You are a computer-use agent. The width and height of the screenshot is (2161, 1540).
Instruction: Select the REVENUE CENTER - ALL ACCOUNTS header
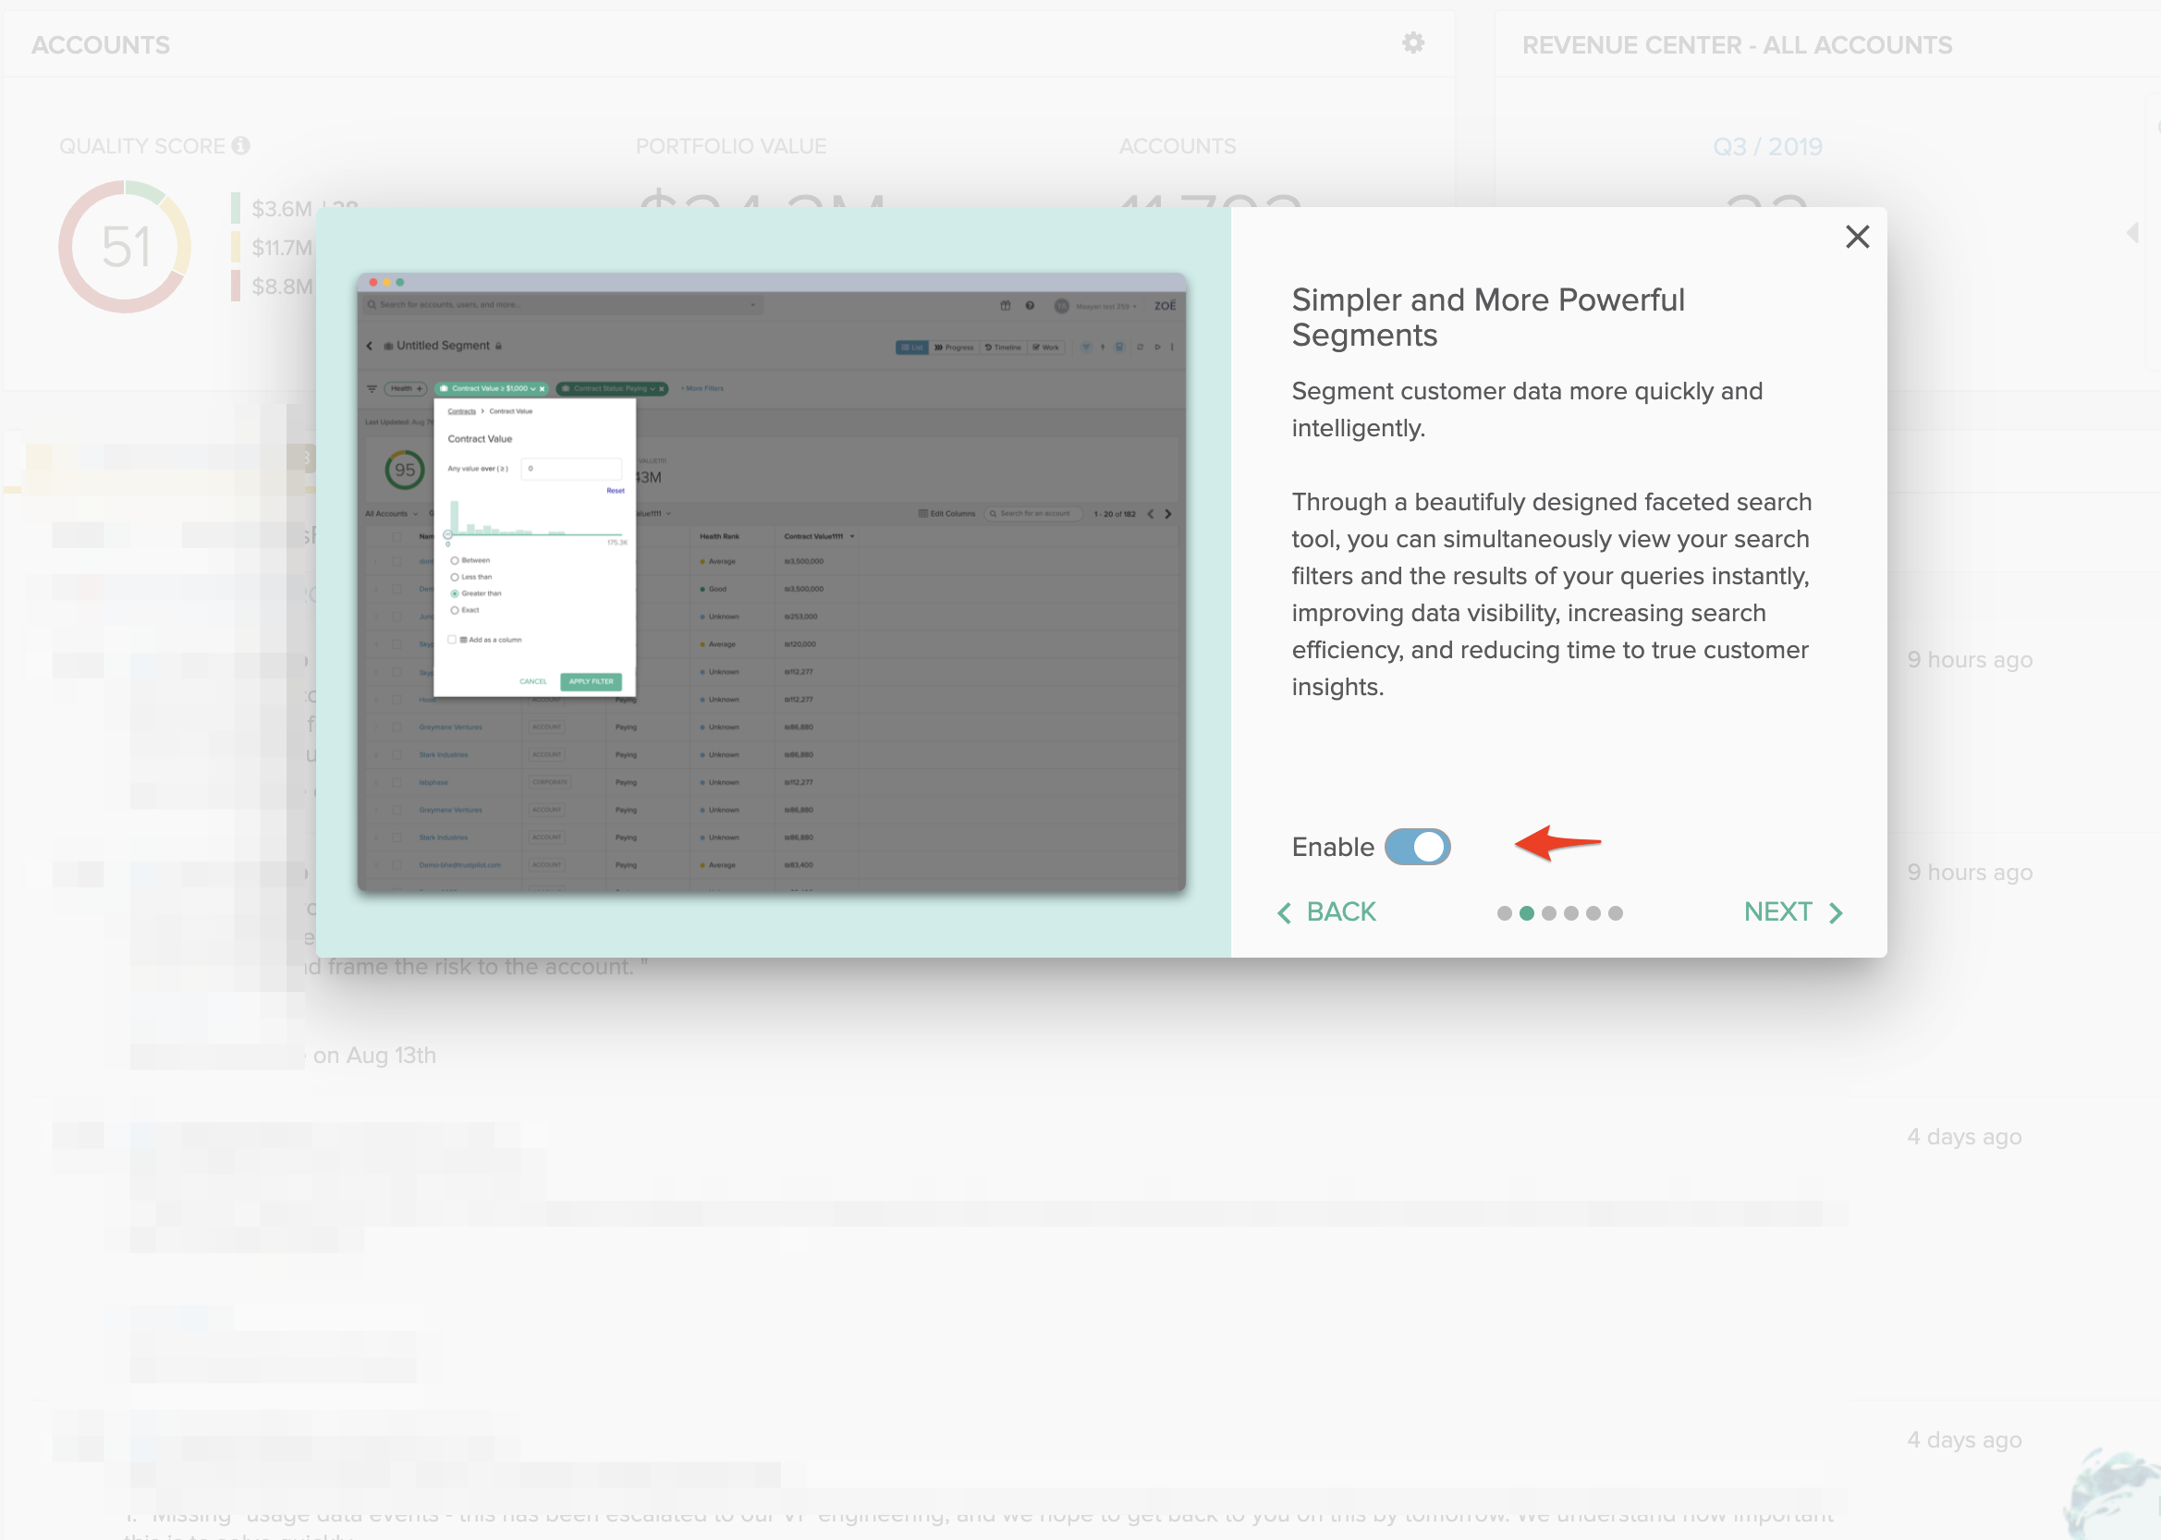click(x=1737, y=45)
